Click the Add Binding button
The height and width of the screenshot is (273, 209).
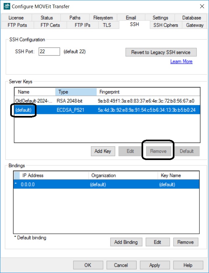pos(126,242)
